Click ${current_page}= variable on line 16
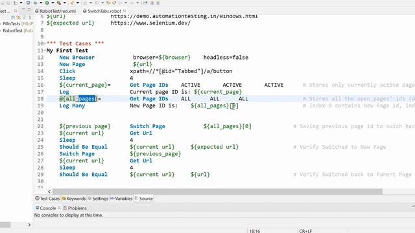The image size is (415, 233). coord(85,85)
